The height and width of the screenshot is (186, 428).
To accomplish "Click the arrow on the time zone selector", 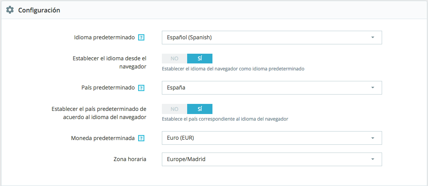I will coord(372,159).
